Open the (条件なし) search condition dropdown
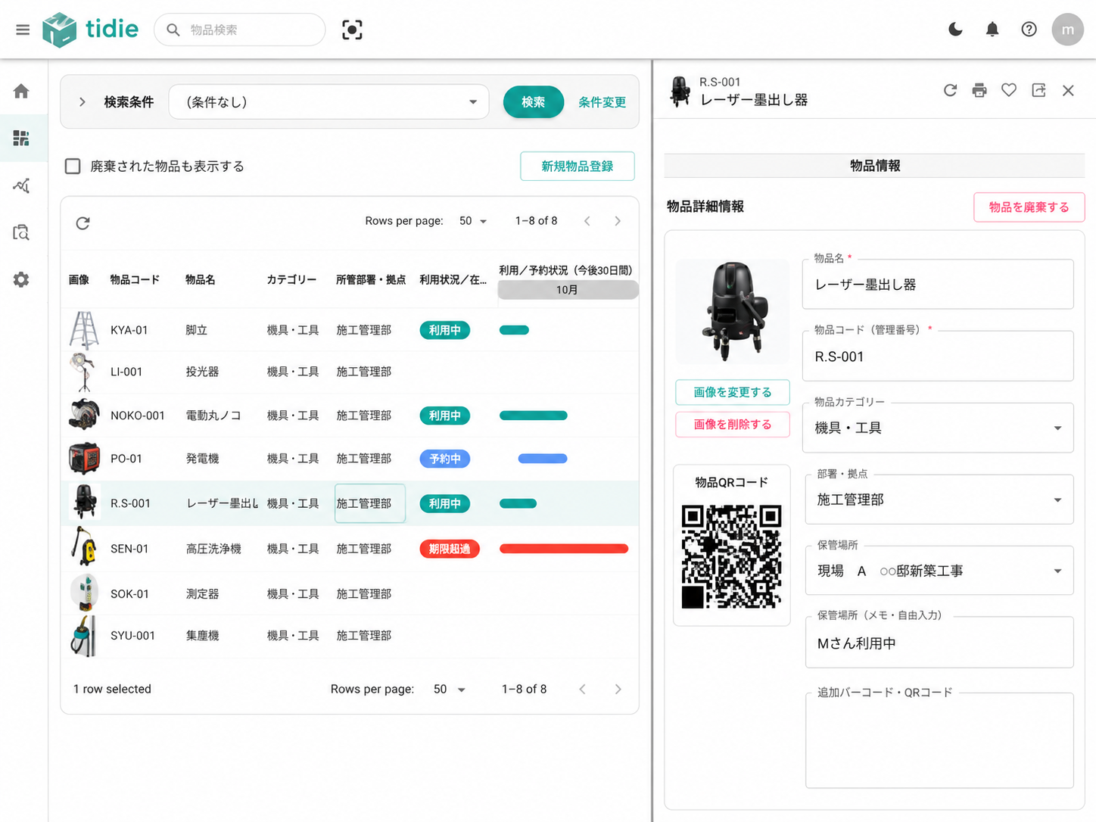Screen dimensions: 1096x822 328,101
